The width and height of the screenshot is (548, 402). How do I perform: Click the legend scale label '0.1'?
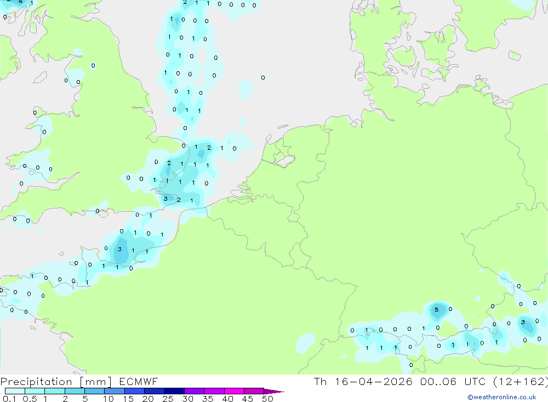tap(9, 399)
